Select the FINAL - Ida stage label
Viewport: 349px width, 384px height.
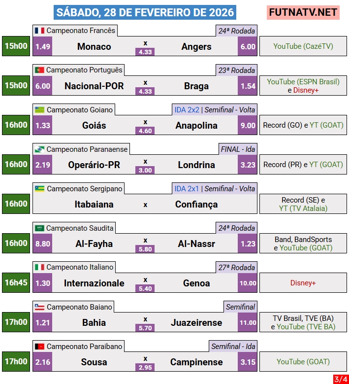(238, 149)
